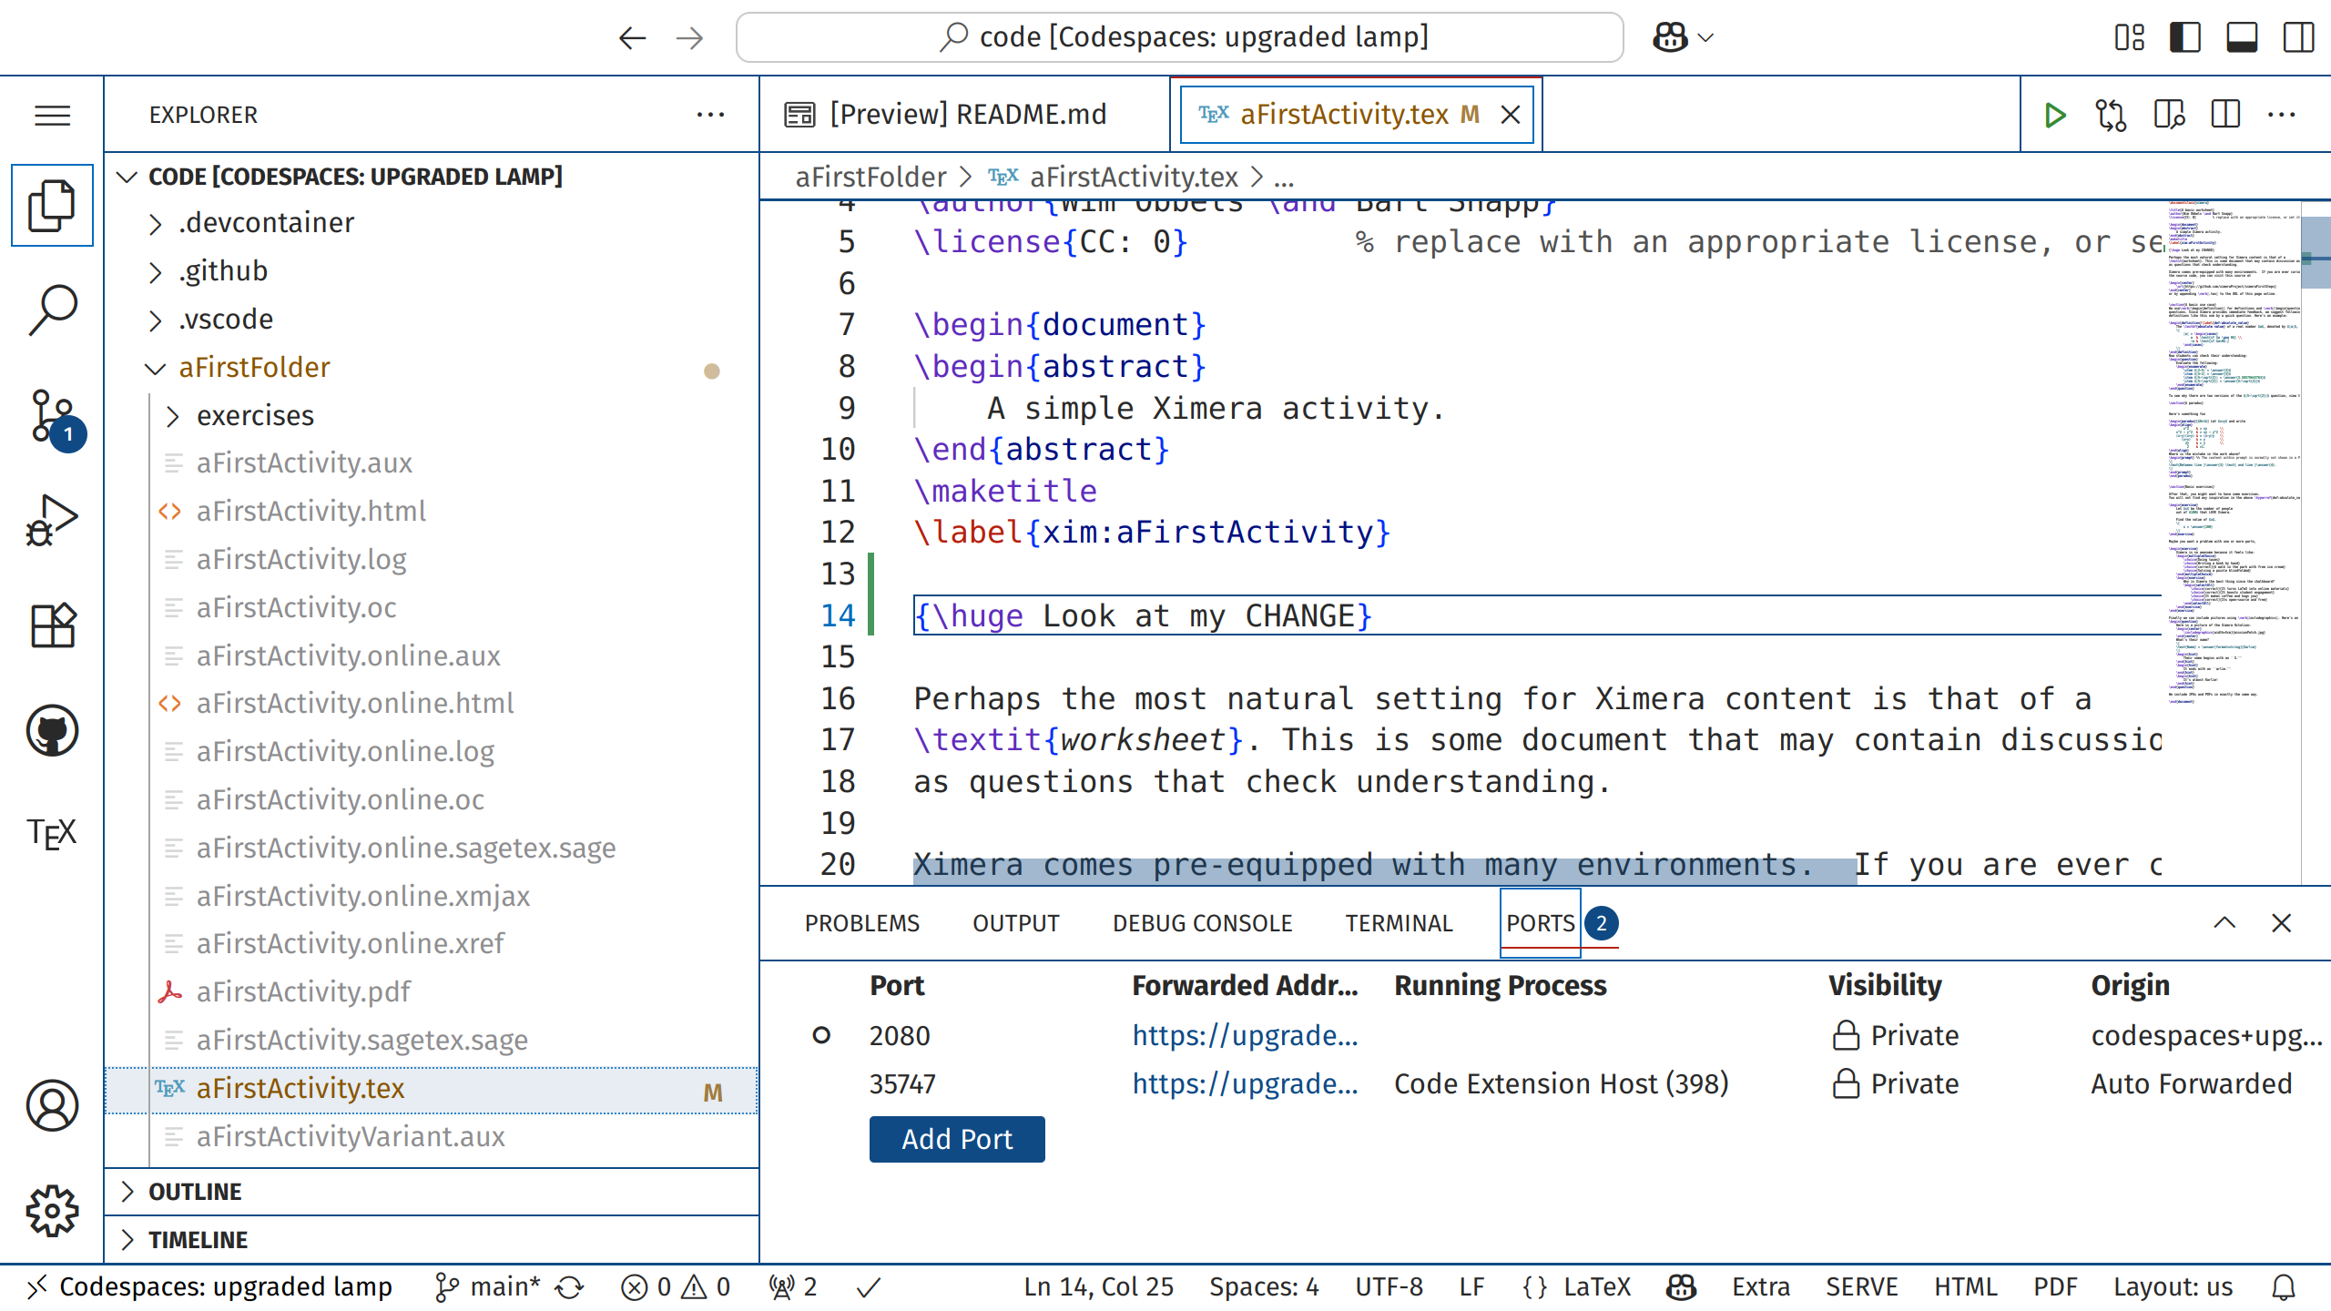Open the Search view in activity bar
The image size is (2331, 1311).
pos(52,310)
